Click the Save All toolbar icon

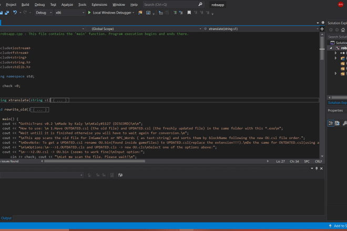[7, 13]
